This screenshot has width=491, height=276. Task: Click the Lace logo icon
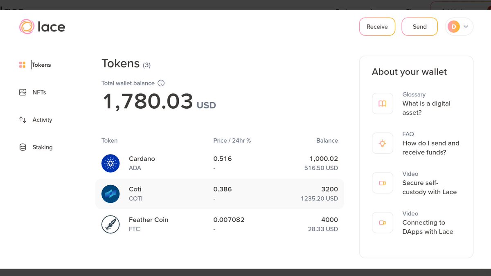coord(26,27)
